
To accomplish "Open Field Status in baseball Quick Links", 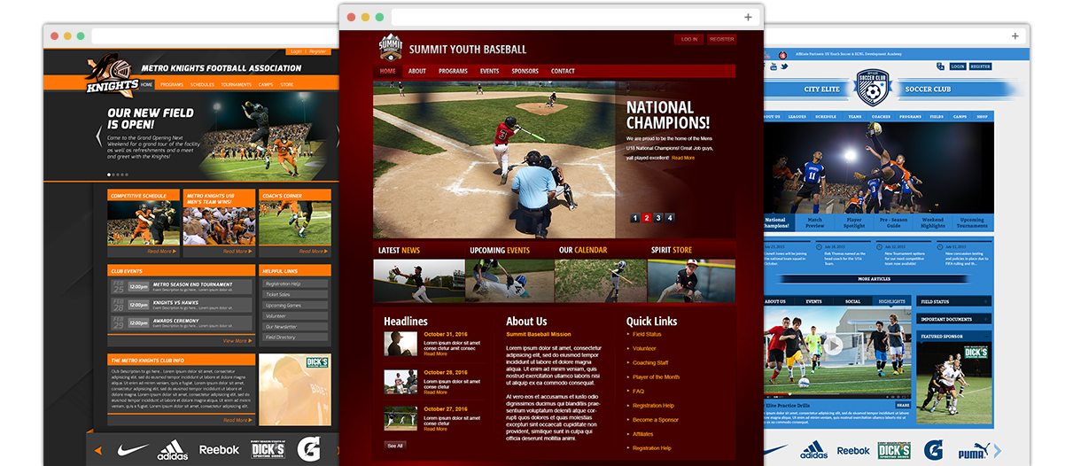I will (x=647, y=334).
